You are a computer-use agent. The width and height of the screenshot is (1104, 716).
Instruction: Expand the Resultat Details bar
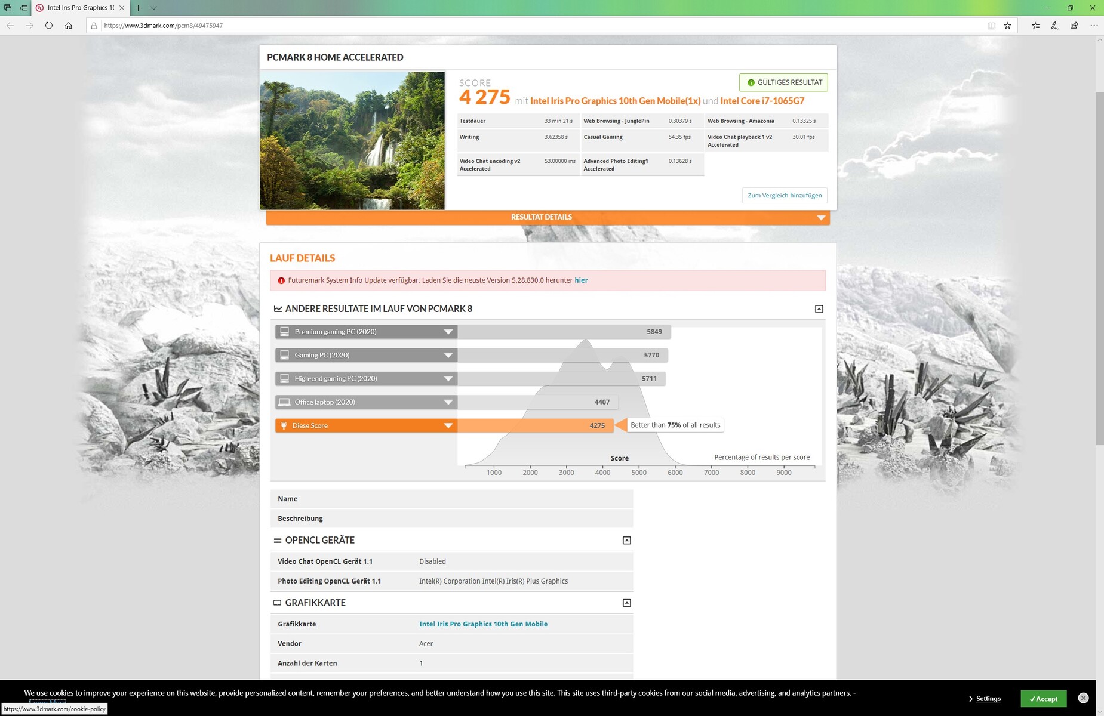[548, 217]
